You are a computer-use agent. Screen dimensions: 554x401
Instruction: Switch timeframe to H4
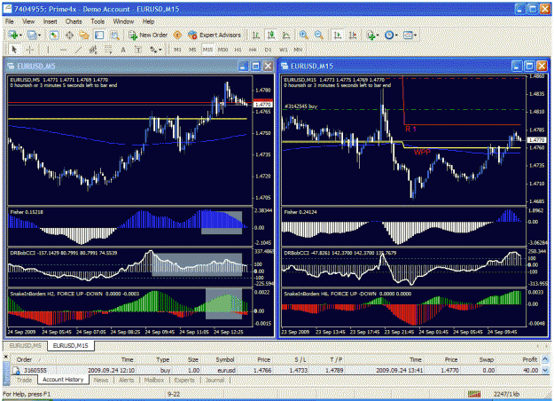point(253,50)
